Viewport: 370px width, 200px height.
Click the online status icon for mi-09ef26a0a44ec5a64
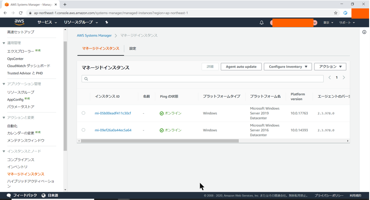click(162, 130)
